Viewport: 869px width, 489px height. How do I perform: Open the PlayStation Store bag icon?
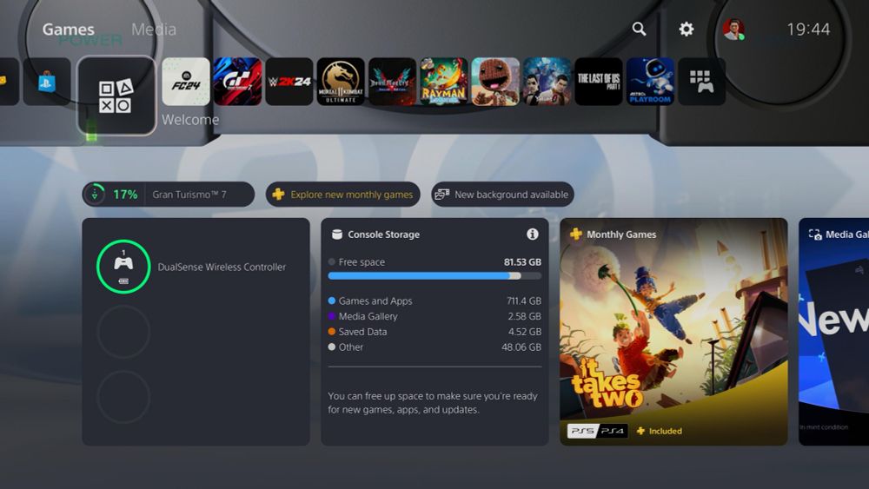(x=47, y=82)
